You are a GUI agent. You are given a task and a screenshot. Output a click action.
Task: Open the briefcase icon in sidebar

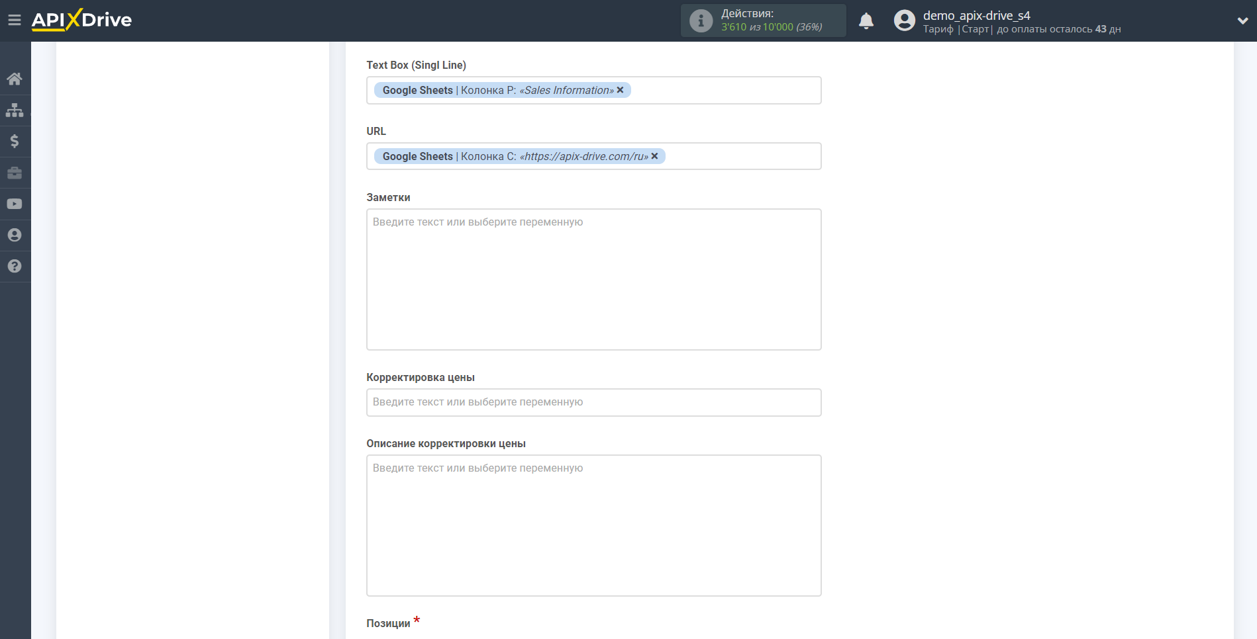click(x=15, y=173)
